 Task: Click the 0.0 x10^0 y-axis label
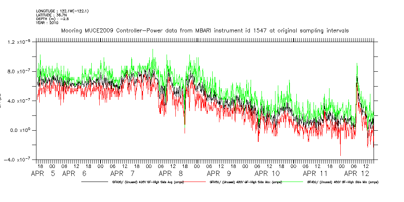pos(20,130)
